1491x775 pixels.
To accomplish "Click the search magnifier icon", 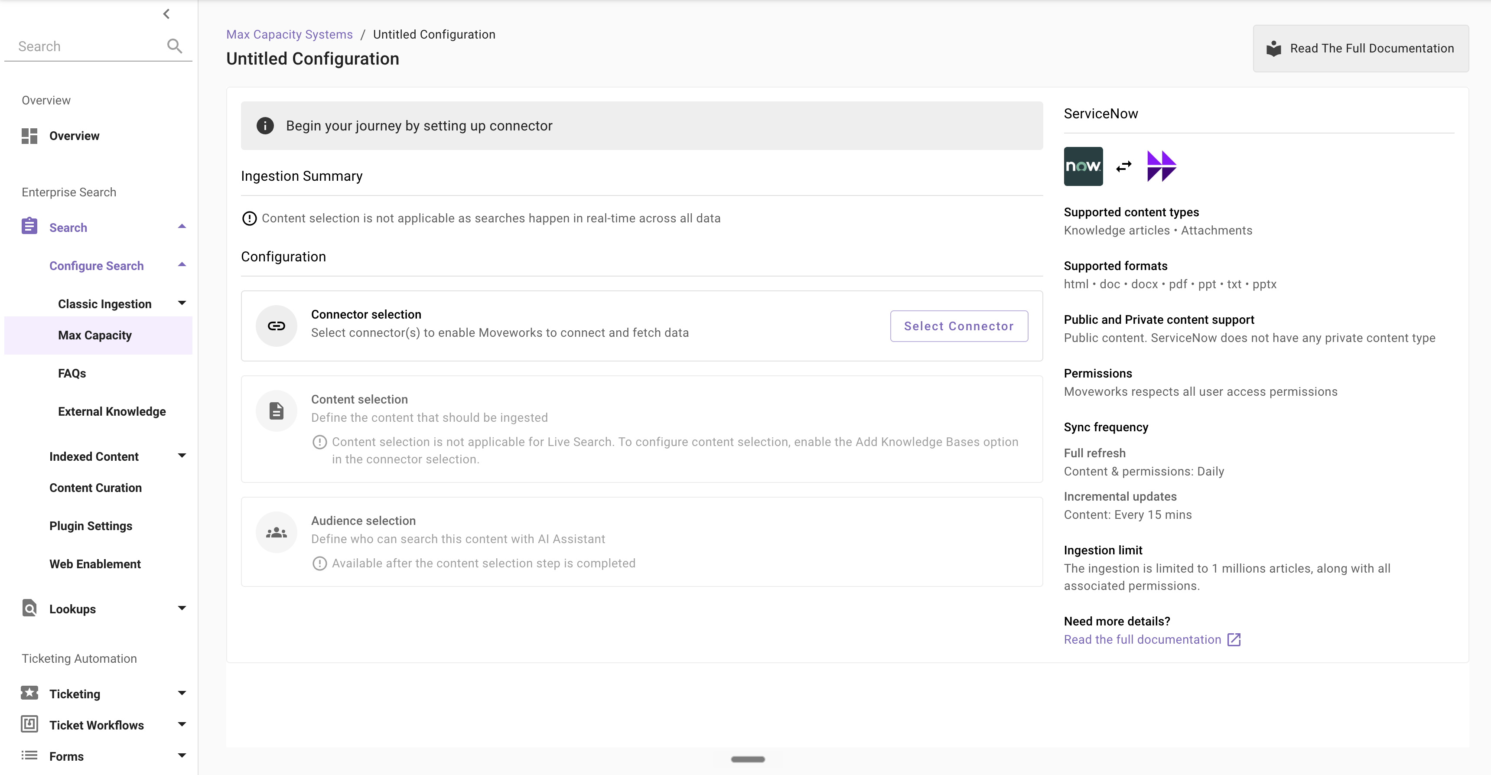I will (174, 46).
